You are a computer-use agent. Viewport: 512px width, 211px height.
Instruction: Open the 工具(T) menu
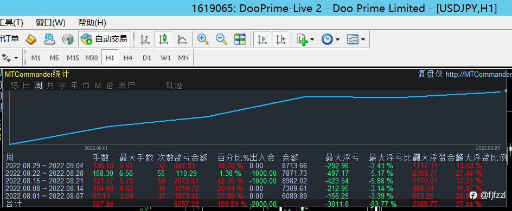11,23
